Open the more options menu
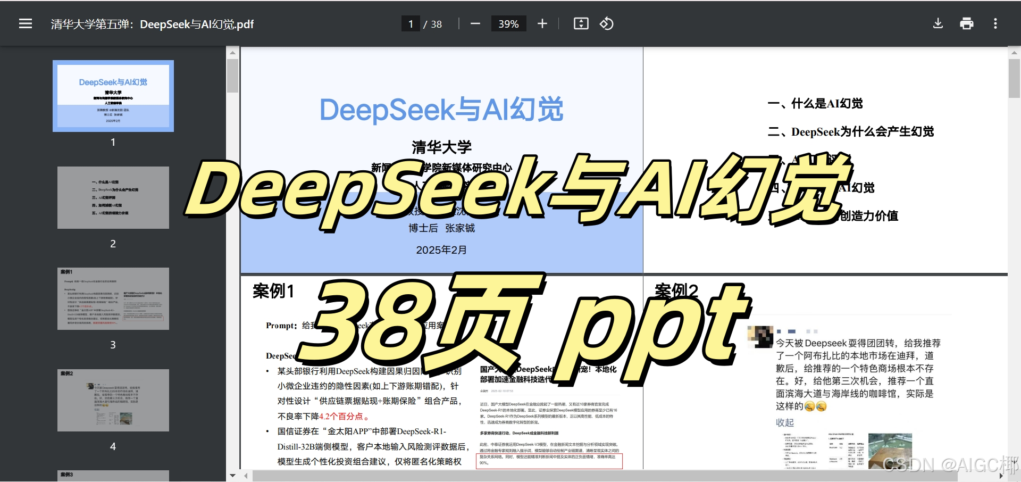Screen dimensions: 1021x482 pyautogui.click(x=995, y=23)
